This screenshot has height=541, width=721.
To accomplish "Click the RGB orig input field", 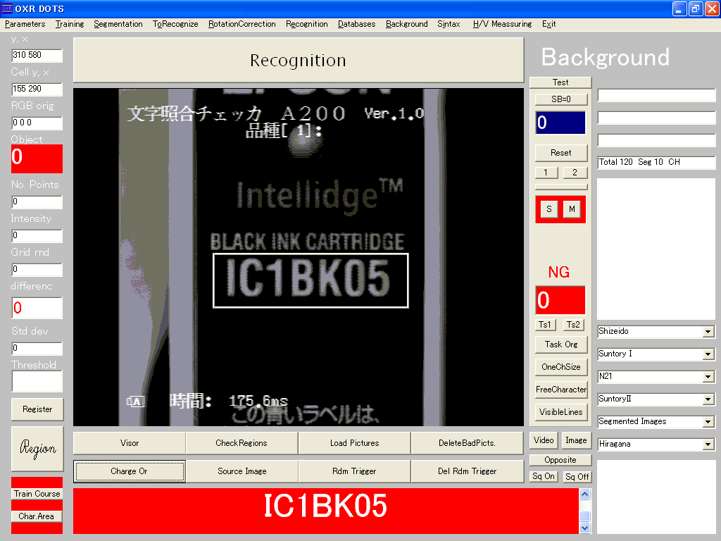I will click(x=37, y=123).
